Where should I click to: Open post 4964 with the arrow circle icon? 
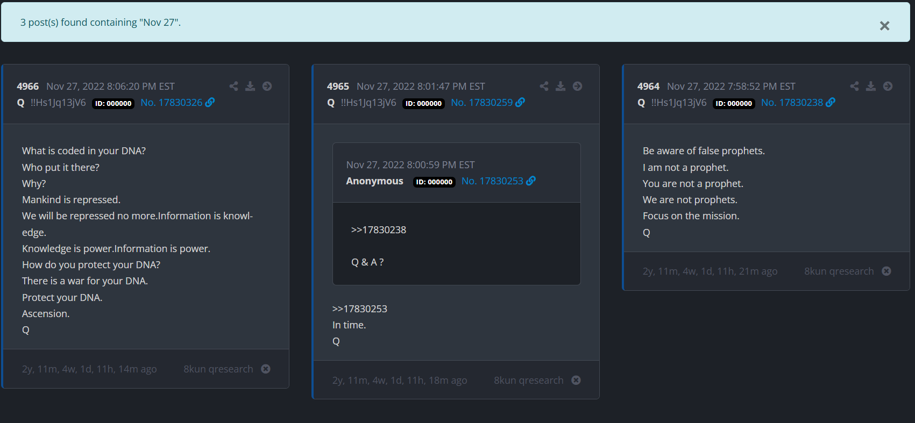pyautogui.click(x=888, y=86)
